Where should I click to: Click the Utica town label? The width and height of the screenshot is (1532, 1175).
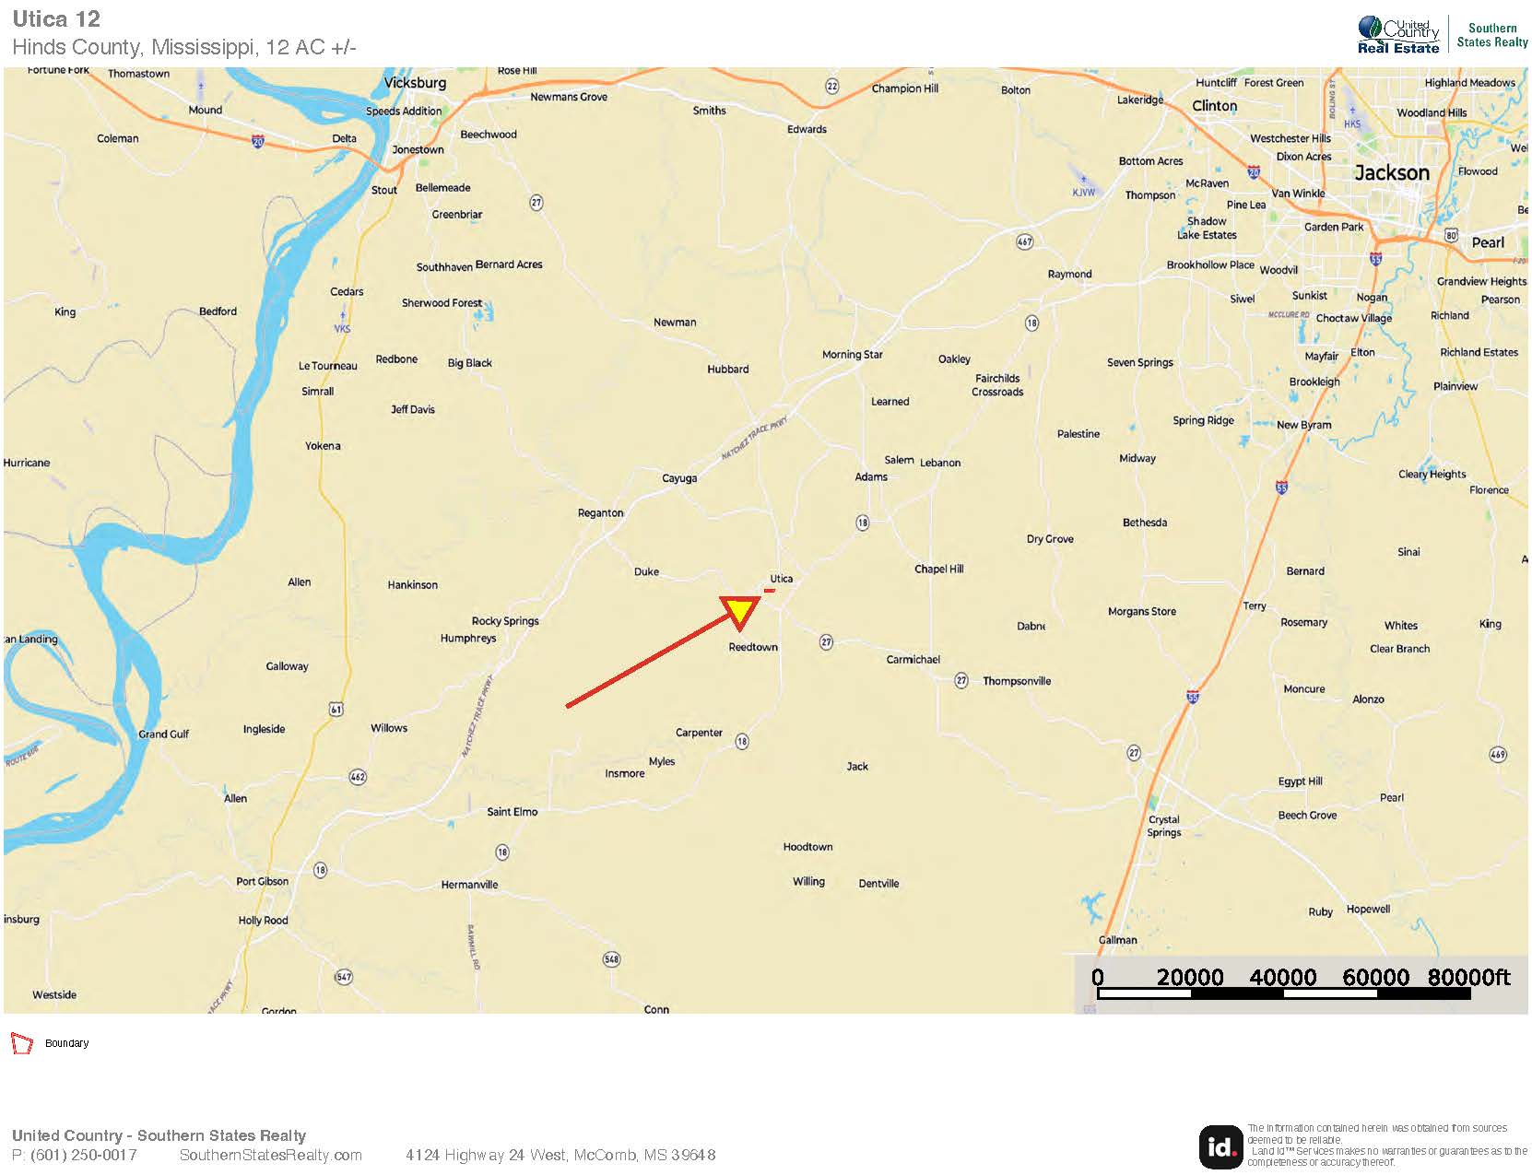pos(782,579)
